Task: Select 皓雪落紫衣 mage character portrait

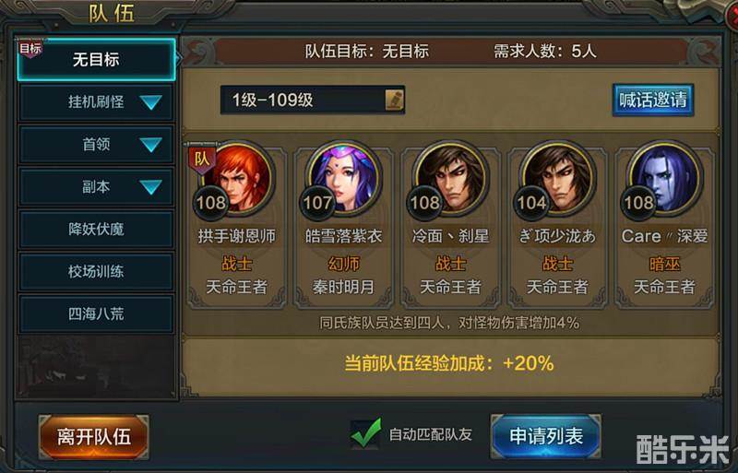Action: click(343, 178)
